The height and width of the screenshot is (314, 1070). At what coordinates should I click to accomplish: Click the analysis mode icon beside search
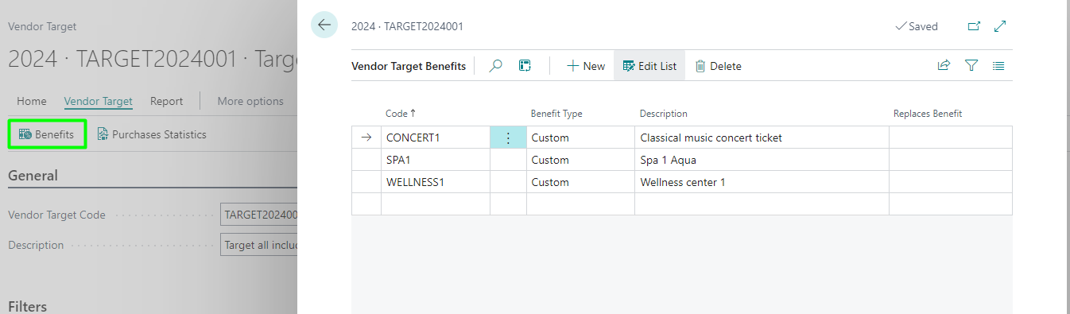coord(525,66)
